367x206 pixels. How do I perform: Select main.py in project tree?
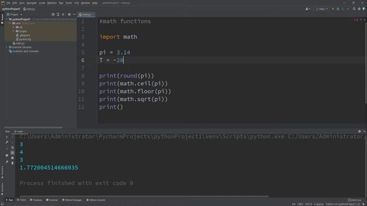coord(19,43)
